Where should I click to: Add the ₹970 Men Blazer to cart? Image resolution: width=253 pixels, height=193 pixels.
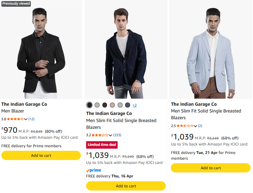click(x=41, y=155)
